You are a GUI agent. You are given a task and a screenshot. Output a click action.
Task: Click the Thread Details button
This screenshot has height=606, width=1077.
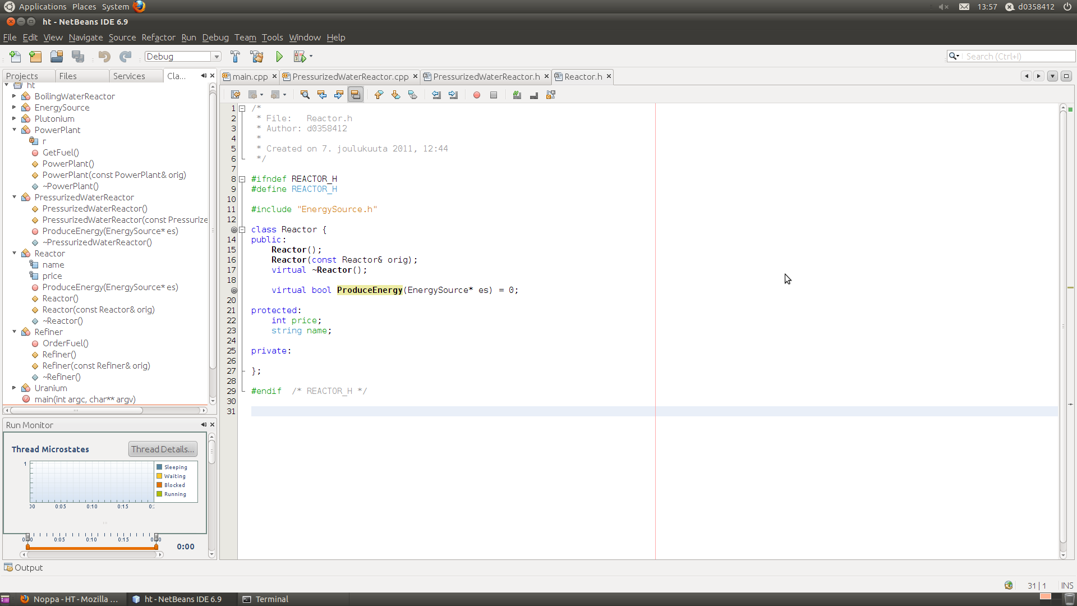click(x=163, y=449)
